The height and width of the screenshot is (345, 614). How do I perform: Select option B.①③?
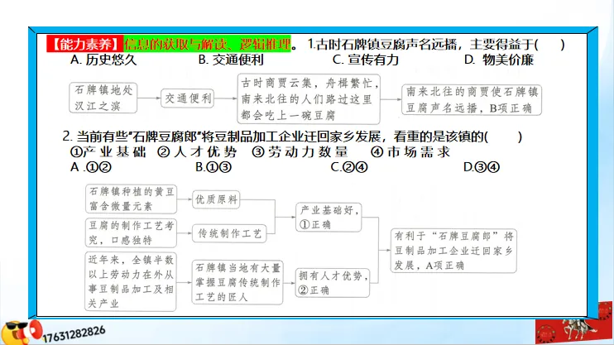pyautogui.click(x=213, y=167)
